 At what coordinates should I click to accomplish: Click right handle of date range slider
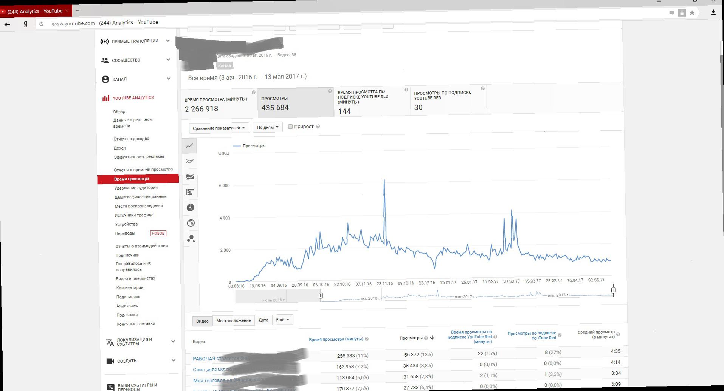coord(613,290)
